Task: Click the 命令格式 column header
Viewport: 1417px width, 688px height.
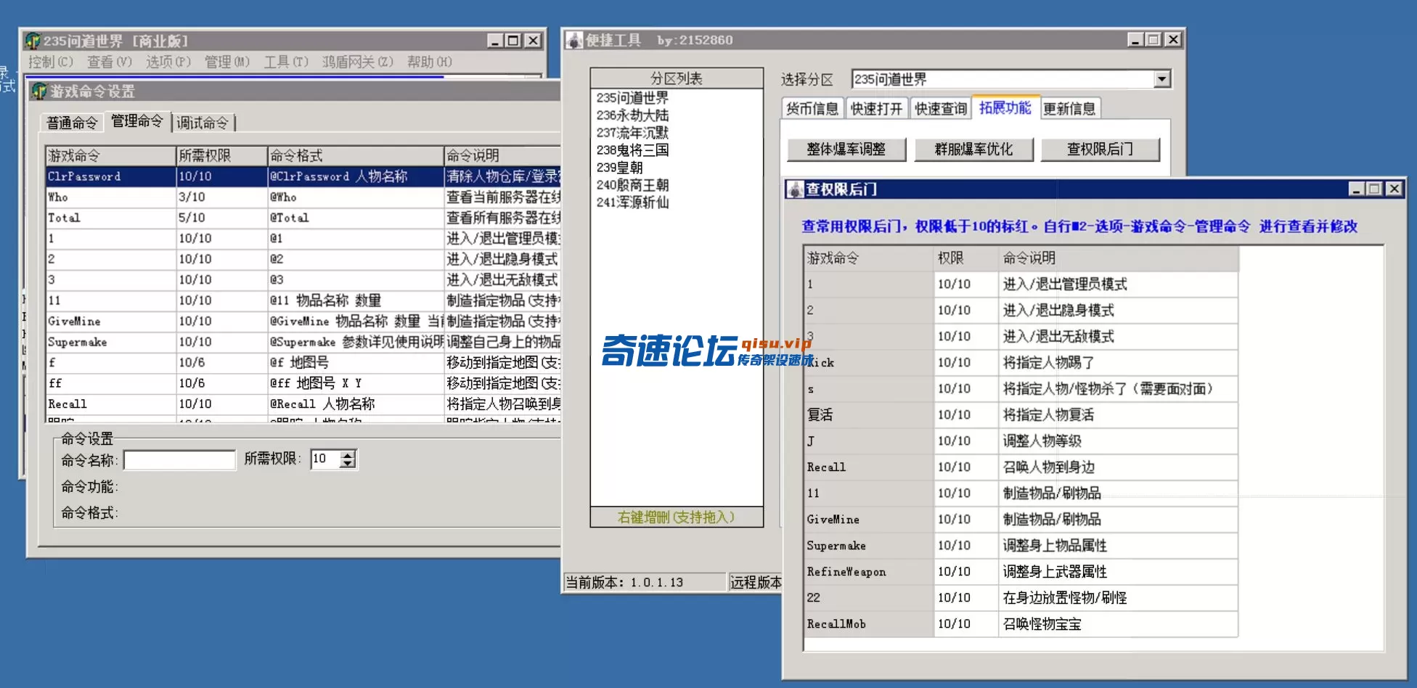Action: pyautogui.click(x=356, y=155)
